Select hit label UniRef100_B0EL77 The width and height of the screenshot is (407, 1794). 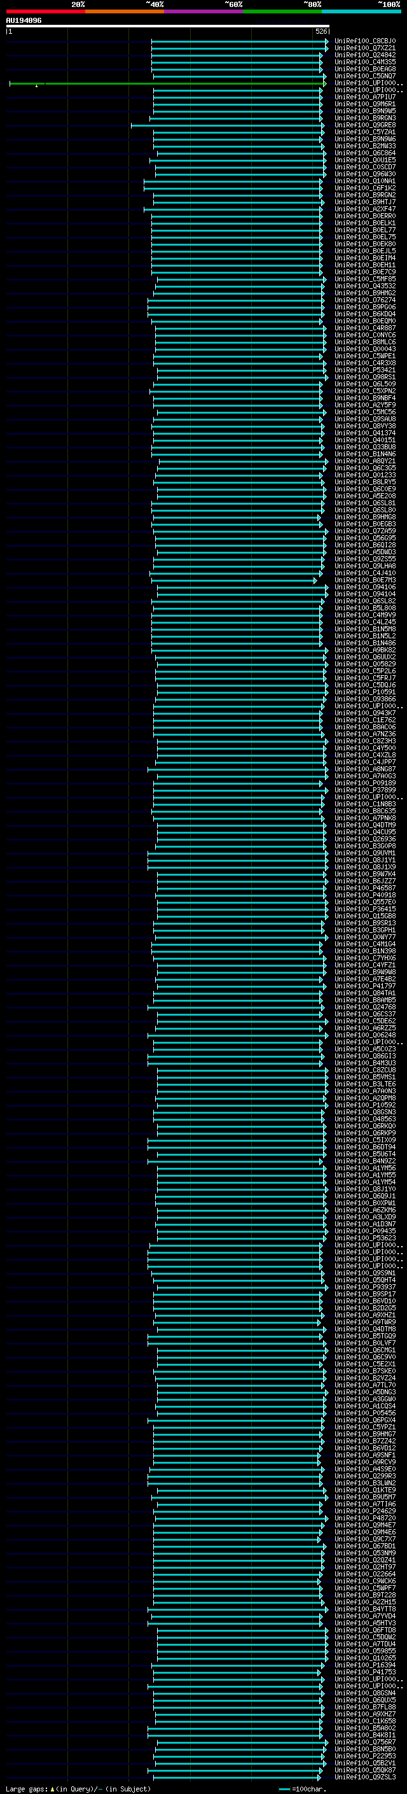click(364, 230)
